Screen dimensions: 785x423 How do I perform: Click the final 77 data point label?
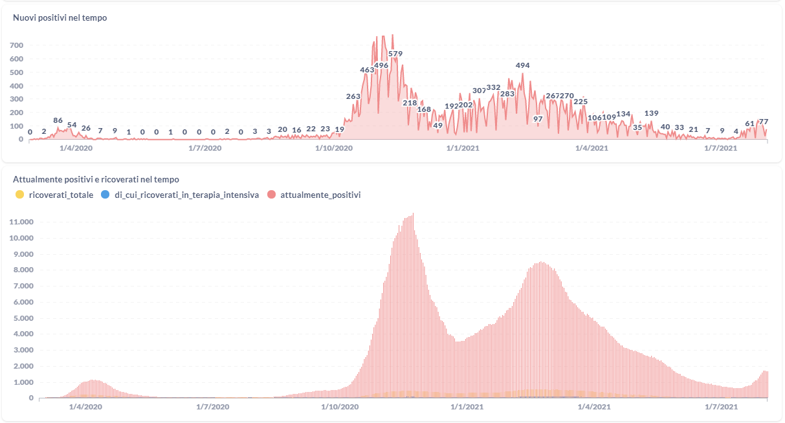coord(764,122)
